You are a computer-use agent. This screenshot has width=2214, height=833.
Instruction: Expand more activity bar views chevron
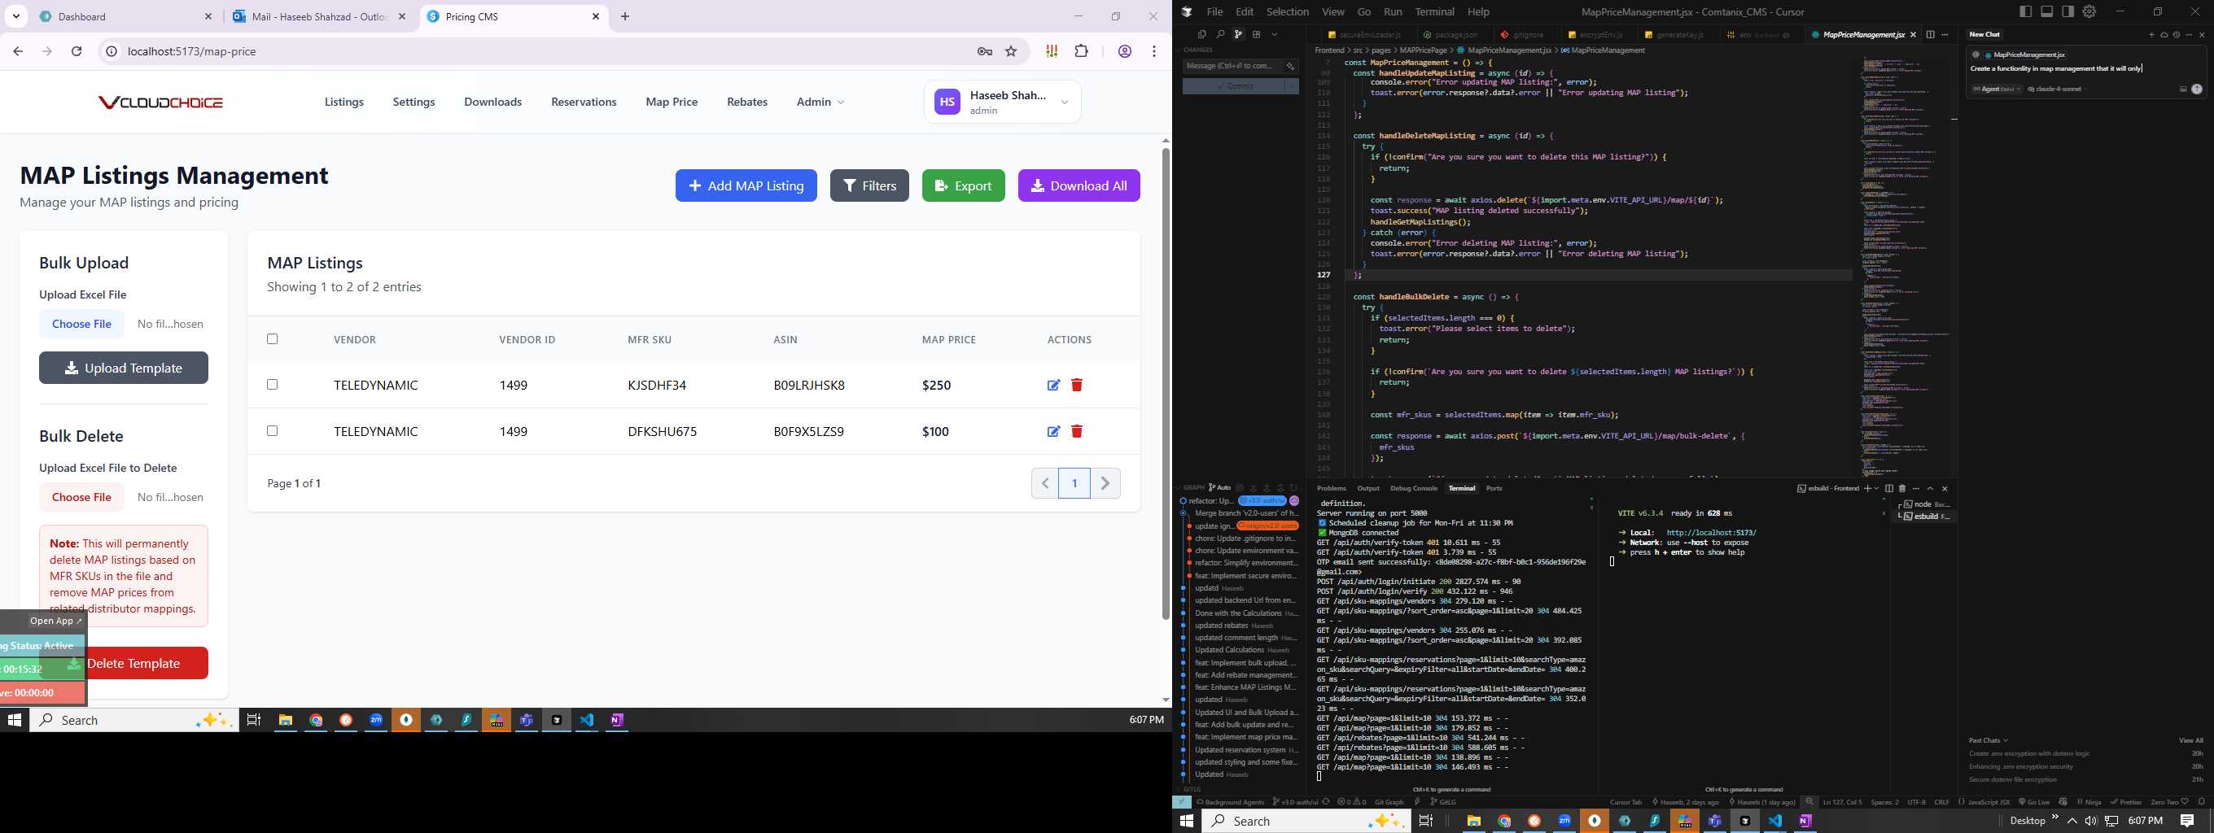[1275, 34]
